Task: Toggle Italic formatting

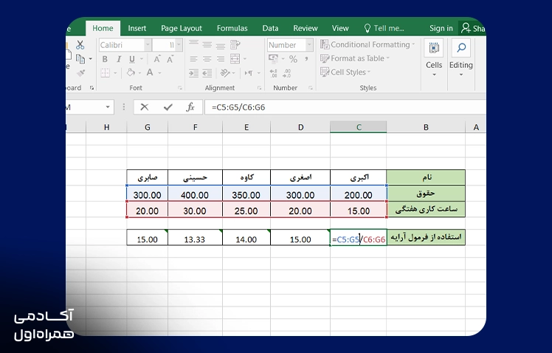Action: click(119, 59)
